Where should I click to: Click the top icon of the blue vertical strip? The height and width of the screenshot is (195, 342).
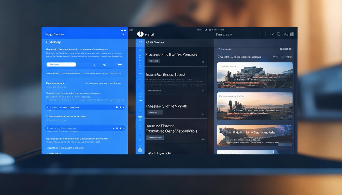coord(140,42)
